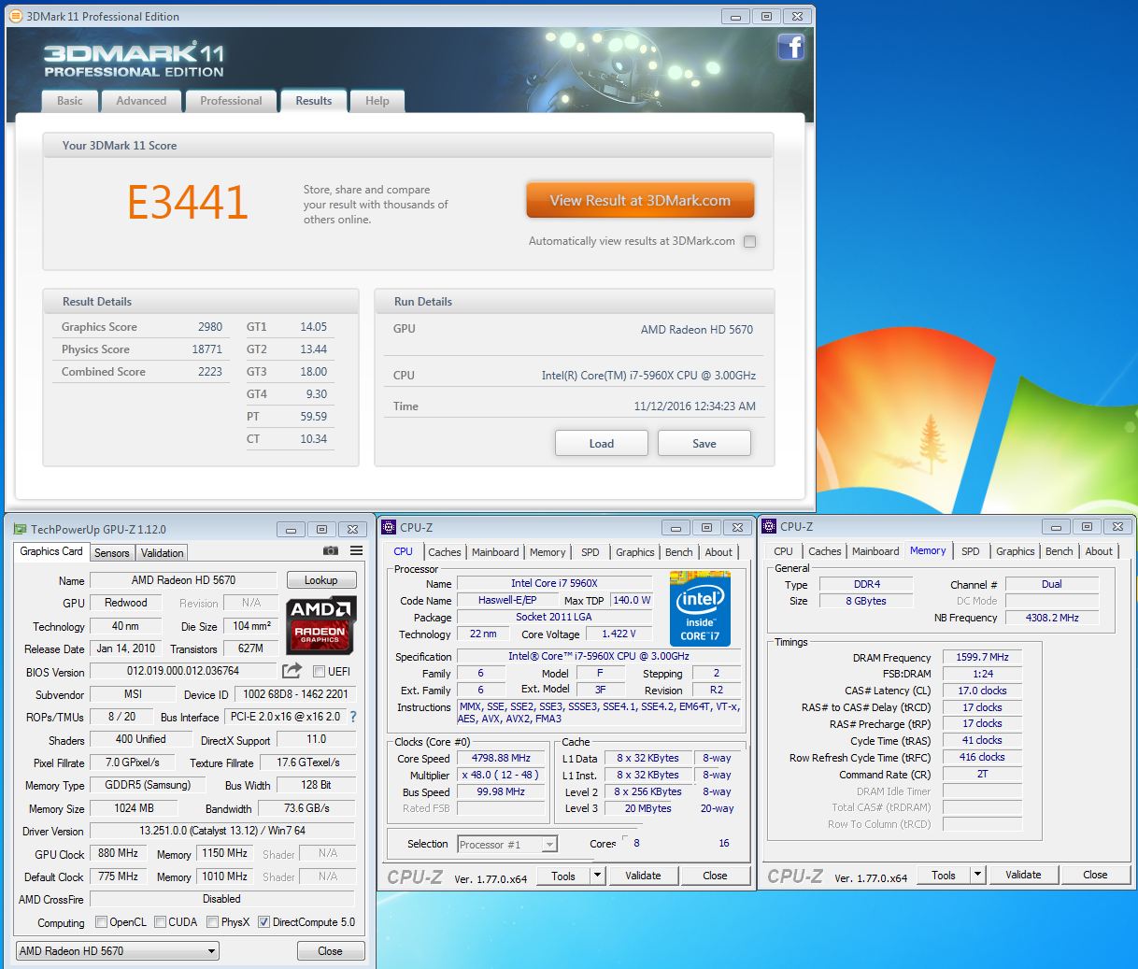Expand Tools arrow in CPU tab window
Viewport: 1138px width, 969px height.
(x=597, y=876)
